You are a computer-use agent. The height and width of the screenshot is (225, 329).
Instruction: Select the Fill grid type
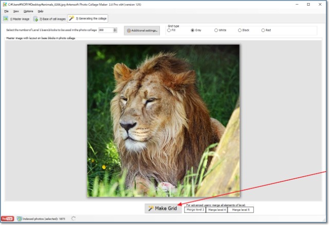[x=169, y=30]
